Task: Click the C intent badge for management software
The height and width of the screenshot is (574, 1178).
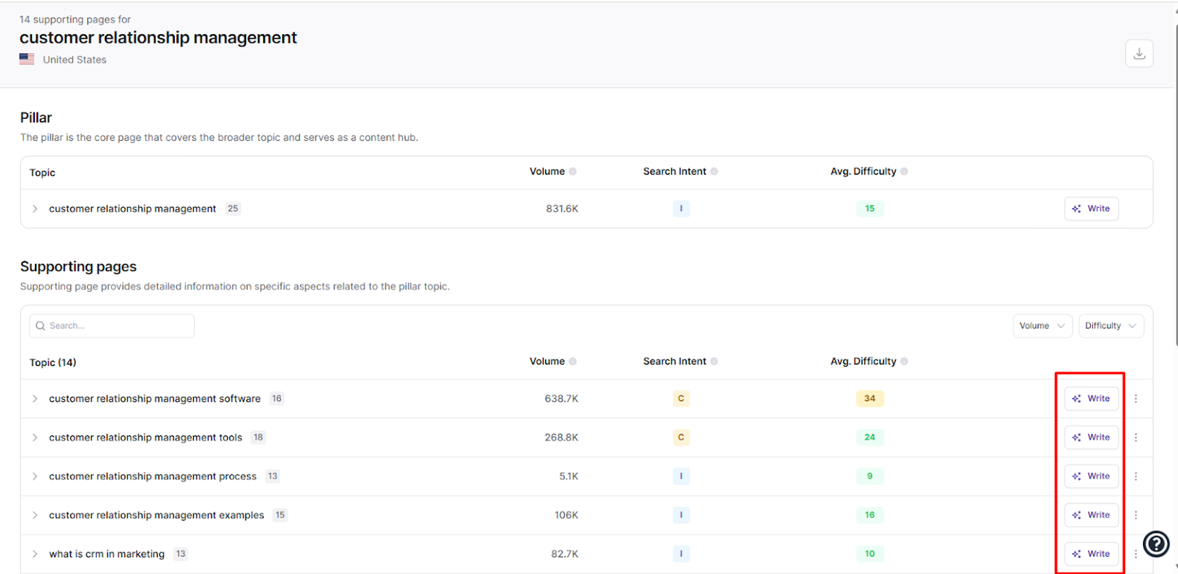Action: click(x=681, y=399)
